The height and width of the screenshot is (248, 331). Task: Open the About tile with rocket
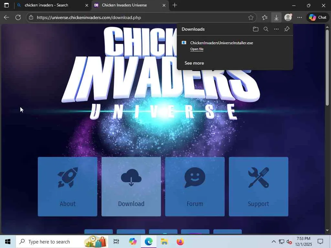[x=68, y=187]
